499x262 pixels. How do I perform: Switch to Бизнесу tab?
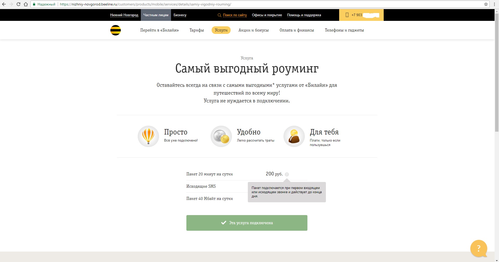[x=180, y=15]
